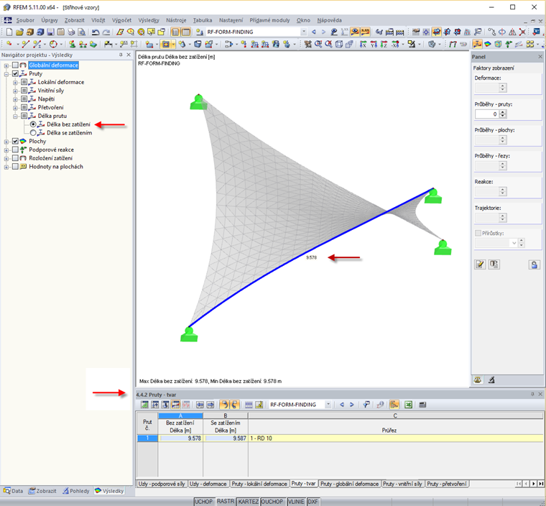
Task: Switch to the Pohledy navigator tab
Action: tap(76, 491)
